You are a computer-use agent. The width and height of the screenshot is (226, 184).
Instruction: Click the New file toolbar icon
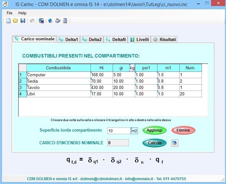pos(9,21)
